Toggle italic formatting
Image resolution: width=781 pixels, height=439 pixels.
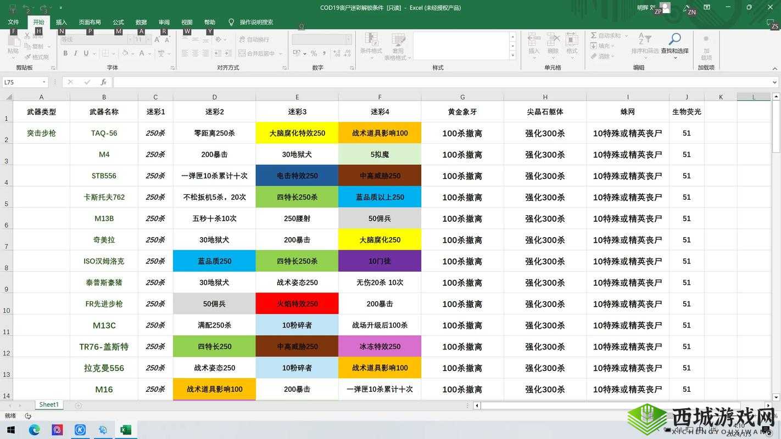tap(75, 53)
